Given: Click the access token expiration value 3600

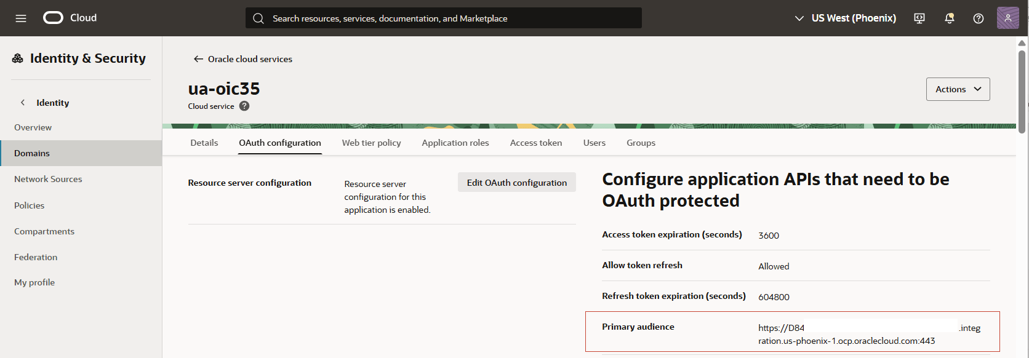Looking at the screenshot, I should click(769, 236).
